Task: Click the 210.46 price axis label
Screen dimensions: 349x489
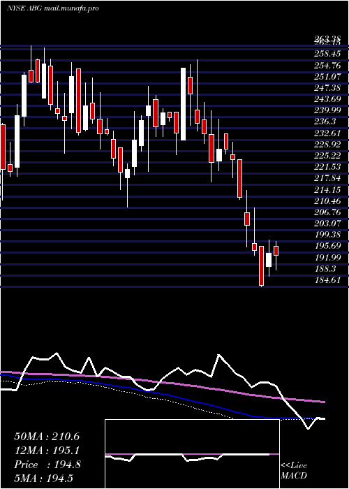Action: (x=327, y=200)
